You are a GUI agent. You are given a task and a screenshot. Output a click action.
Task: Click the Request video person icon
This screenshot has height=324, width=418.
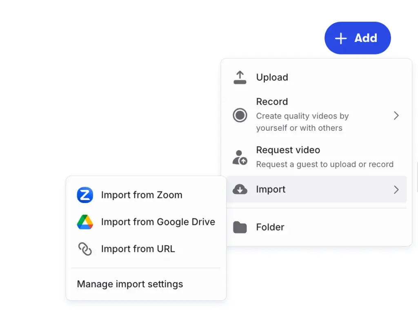coord(240,156)
